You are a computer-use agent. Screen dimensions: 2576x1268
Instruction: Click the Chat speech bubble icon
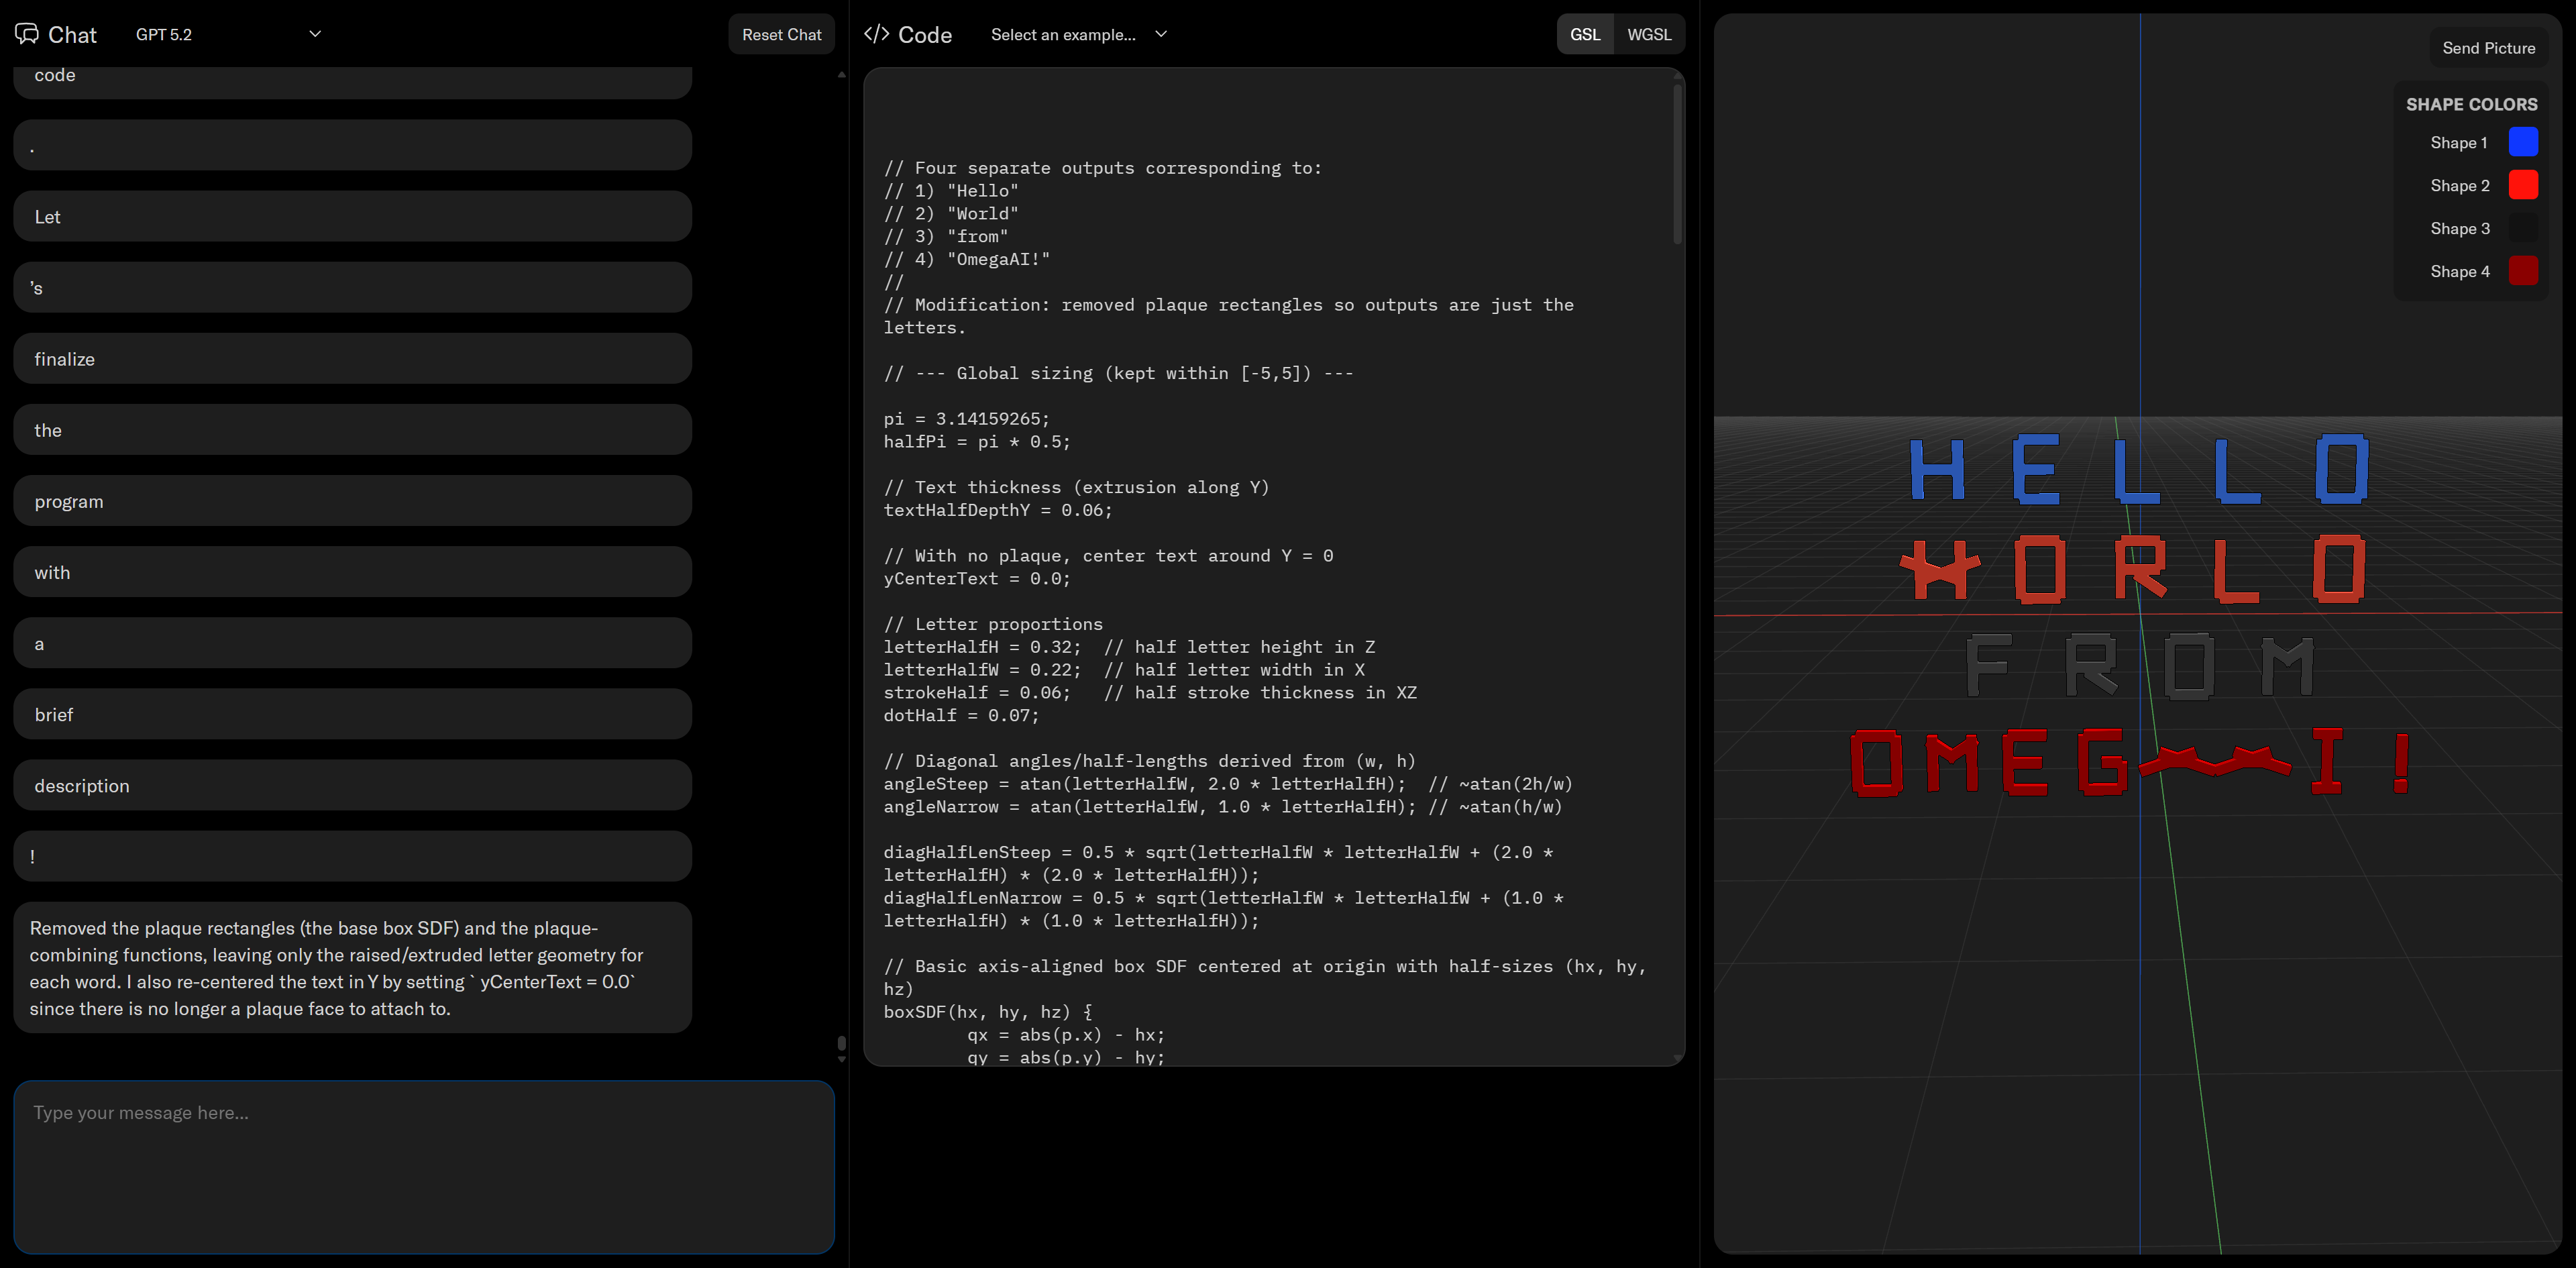coord(27,34)
